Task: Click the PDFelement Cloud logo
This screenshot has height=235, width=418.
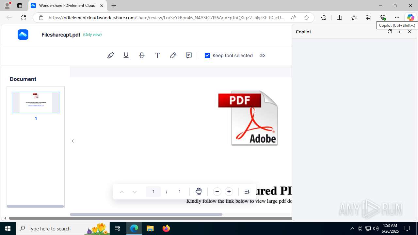Action: [x=23, y=35]
